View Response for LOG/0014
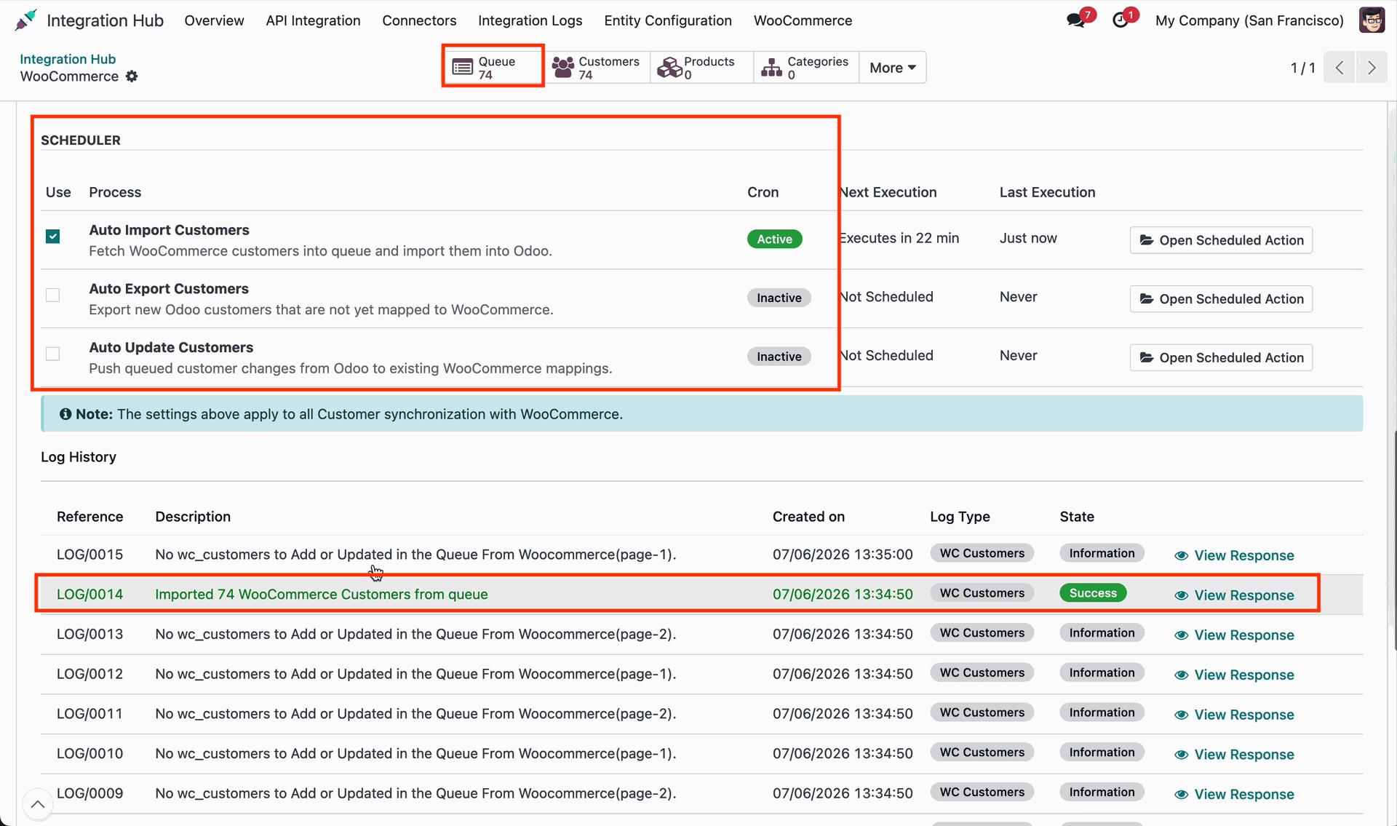1397x826 pixels. 1234,595
